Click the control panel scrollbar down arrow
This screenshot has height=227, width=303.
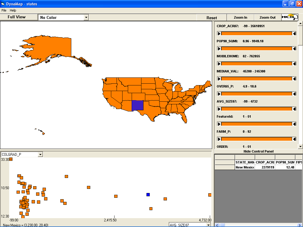(x=300, y=147)
